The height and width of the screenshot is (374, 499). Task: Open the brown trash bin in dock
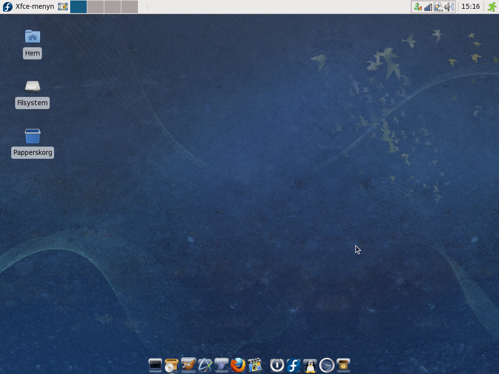pyautogui.click(x=344, y=365)
